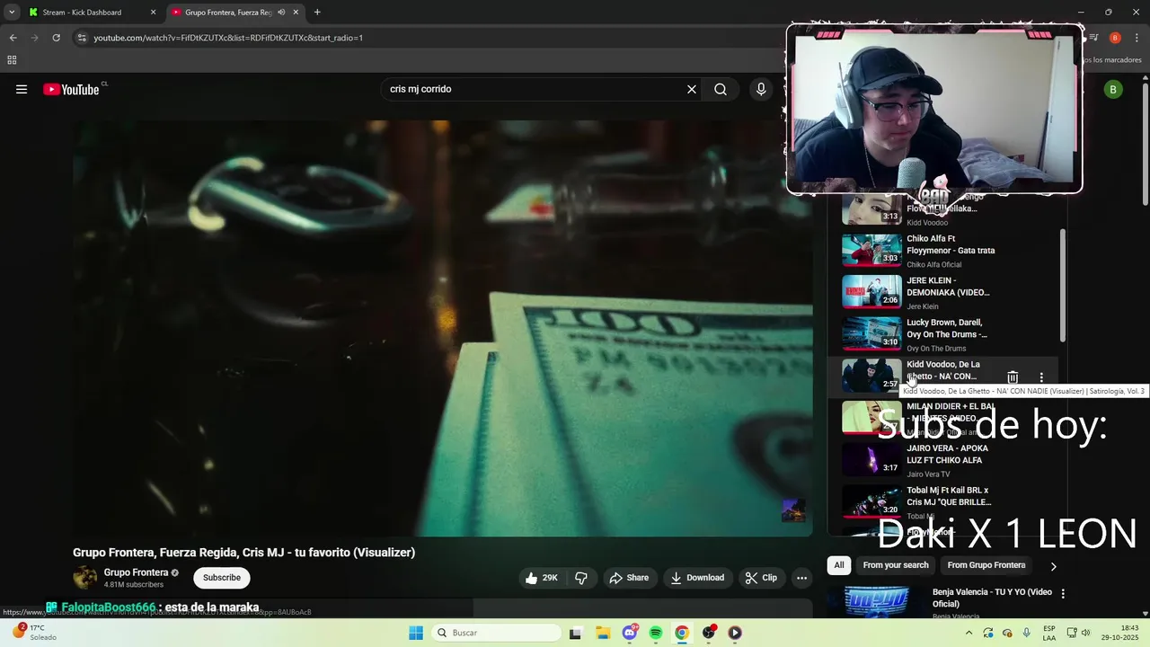This screenshot has width=1150, height=647.
Task: Click the channel watermark on video corner
Action: (793, 510)
